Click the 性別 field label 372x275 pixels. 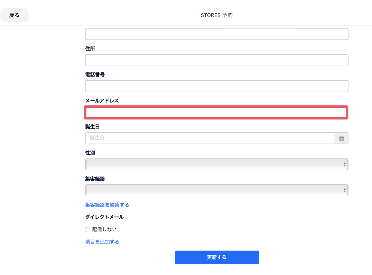point(90,153)
